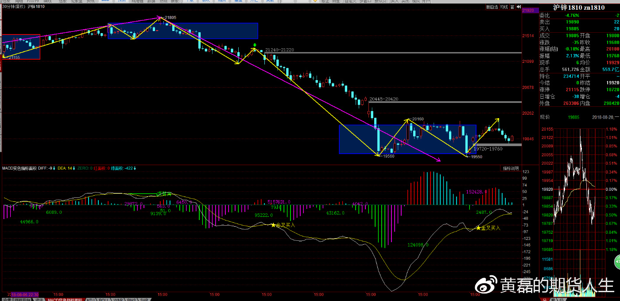Toggle the 均线 moving average display
Screen dimensions: 620x301
coord(504,7)
